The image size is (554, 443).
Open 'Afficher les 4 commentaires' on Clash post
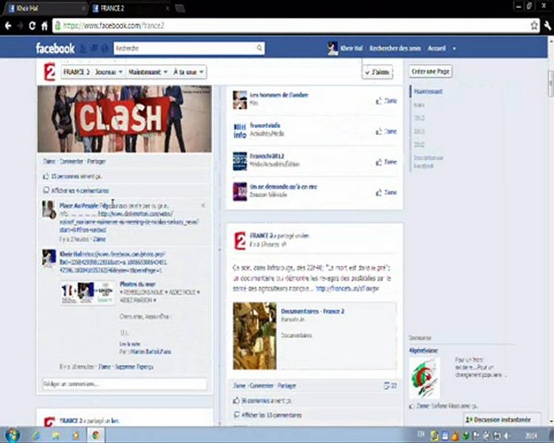coord(80,191)
